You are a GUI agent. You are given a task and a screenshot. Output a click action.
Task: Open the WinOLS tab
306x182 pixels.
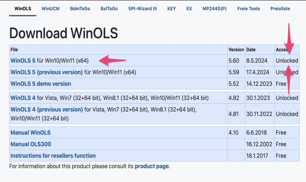pyautogui.click(x=23, y=9)
